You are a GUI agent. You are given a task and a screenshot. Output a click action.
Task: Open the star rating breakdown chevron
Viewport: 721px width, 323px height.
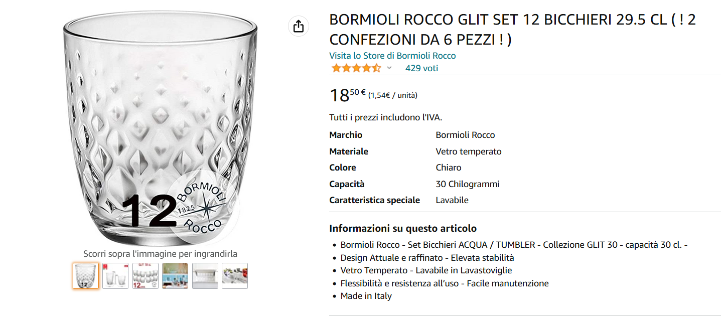point(389,68)
